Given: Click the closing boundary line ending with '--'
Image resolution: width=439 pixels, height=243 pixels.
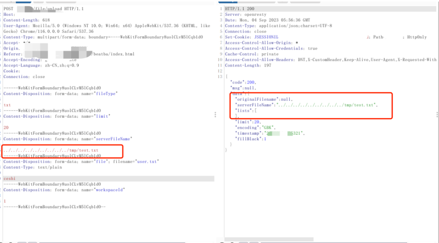Looking at the screenshot, I should [54, 206].
